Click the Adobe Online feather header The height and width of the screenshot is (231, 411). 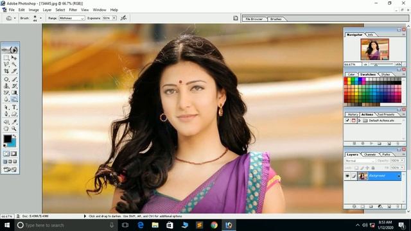coord(10,49)
